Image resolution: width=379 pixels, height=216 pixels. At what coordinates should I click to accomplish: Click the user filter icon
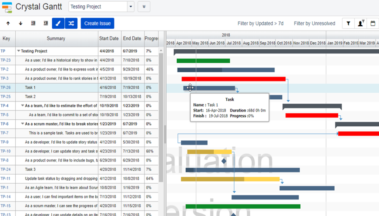click(x=361, y=24)
